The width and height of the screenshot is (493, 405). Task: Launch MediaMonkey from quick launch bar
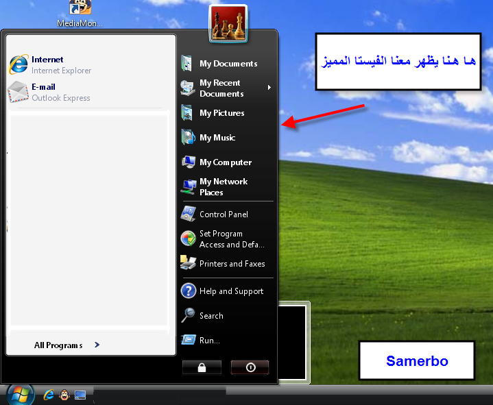click(64, 395)
